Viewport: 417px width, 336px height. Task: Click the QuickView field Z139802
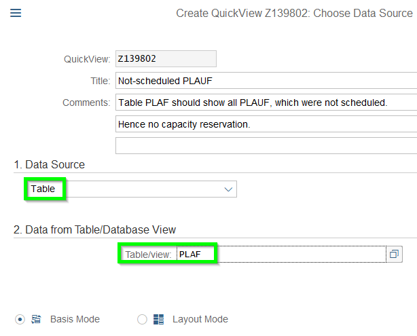coord(166,59)
